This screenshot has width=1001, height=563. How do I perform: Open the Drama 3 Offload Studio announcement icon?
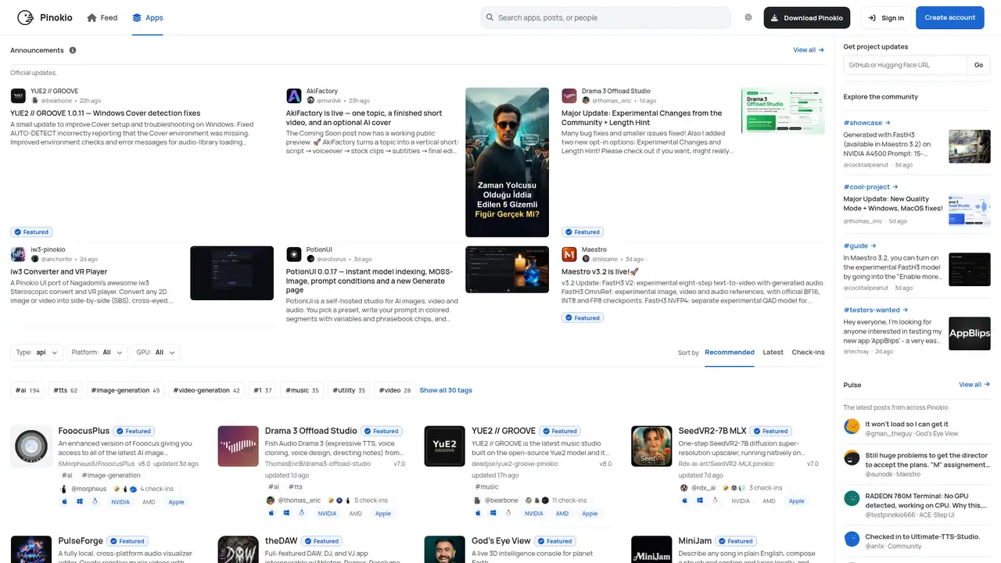click(569, 95)
